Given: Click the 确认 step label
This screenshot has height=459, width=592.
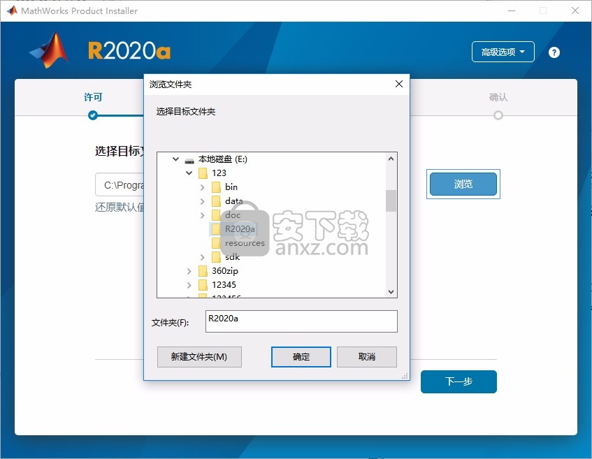Looking at the screenshot, I should [498, 97].
